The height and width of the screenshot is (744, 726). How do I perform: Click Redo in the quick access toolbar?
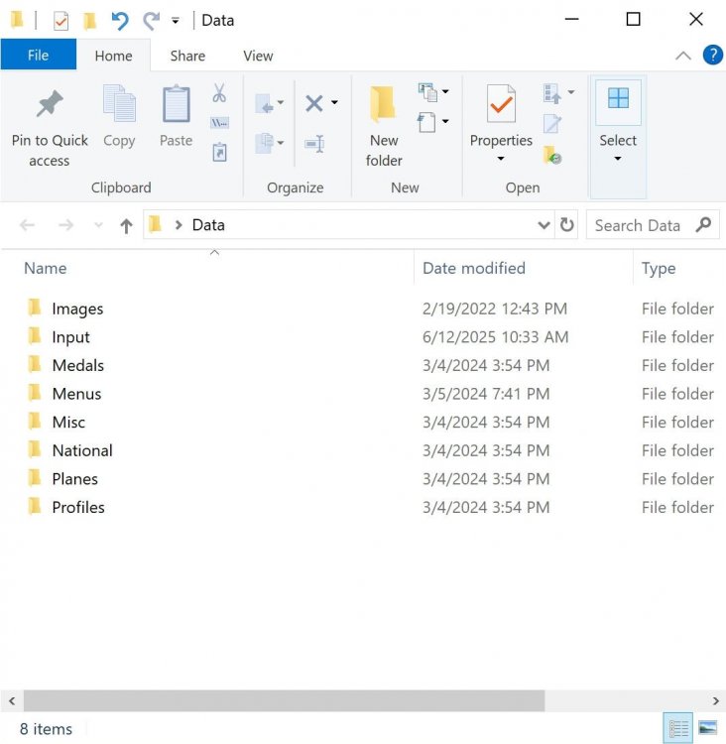151,21
